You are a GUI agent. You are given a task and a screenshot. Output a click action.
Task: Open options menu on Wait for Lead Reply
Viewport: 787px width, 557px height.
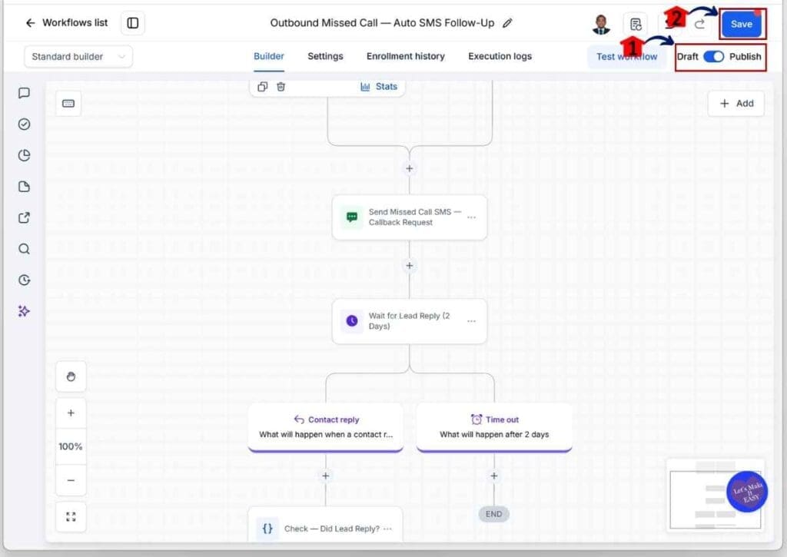[471, 321]
